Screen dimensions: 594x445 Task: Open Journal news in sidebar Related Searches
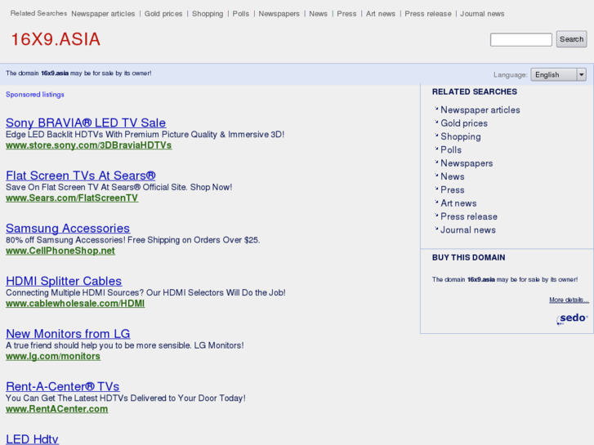coord(468,230)
